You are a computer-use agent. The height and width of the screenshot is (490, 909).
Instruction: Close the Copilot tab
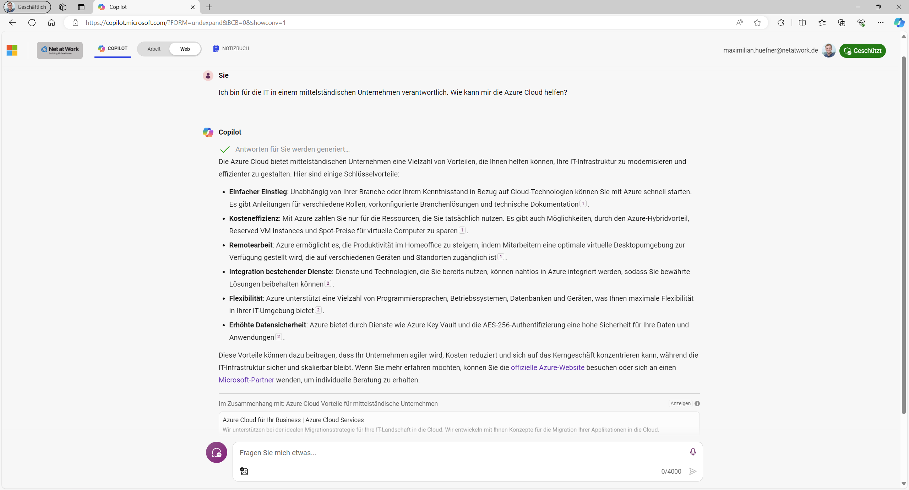click(193, 7)
